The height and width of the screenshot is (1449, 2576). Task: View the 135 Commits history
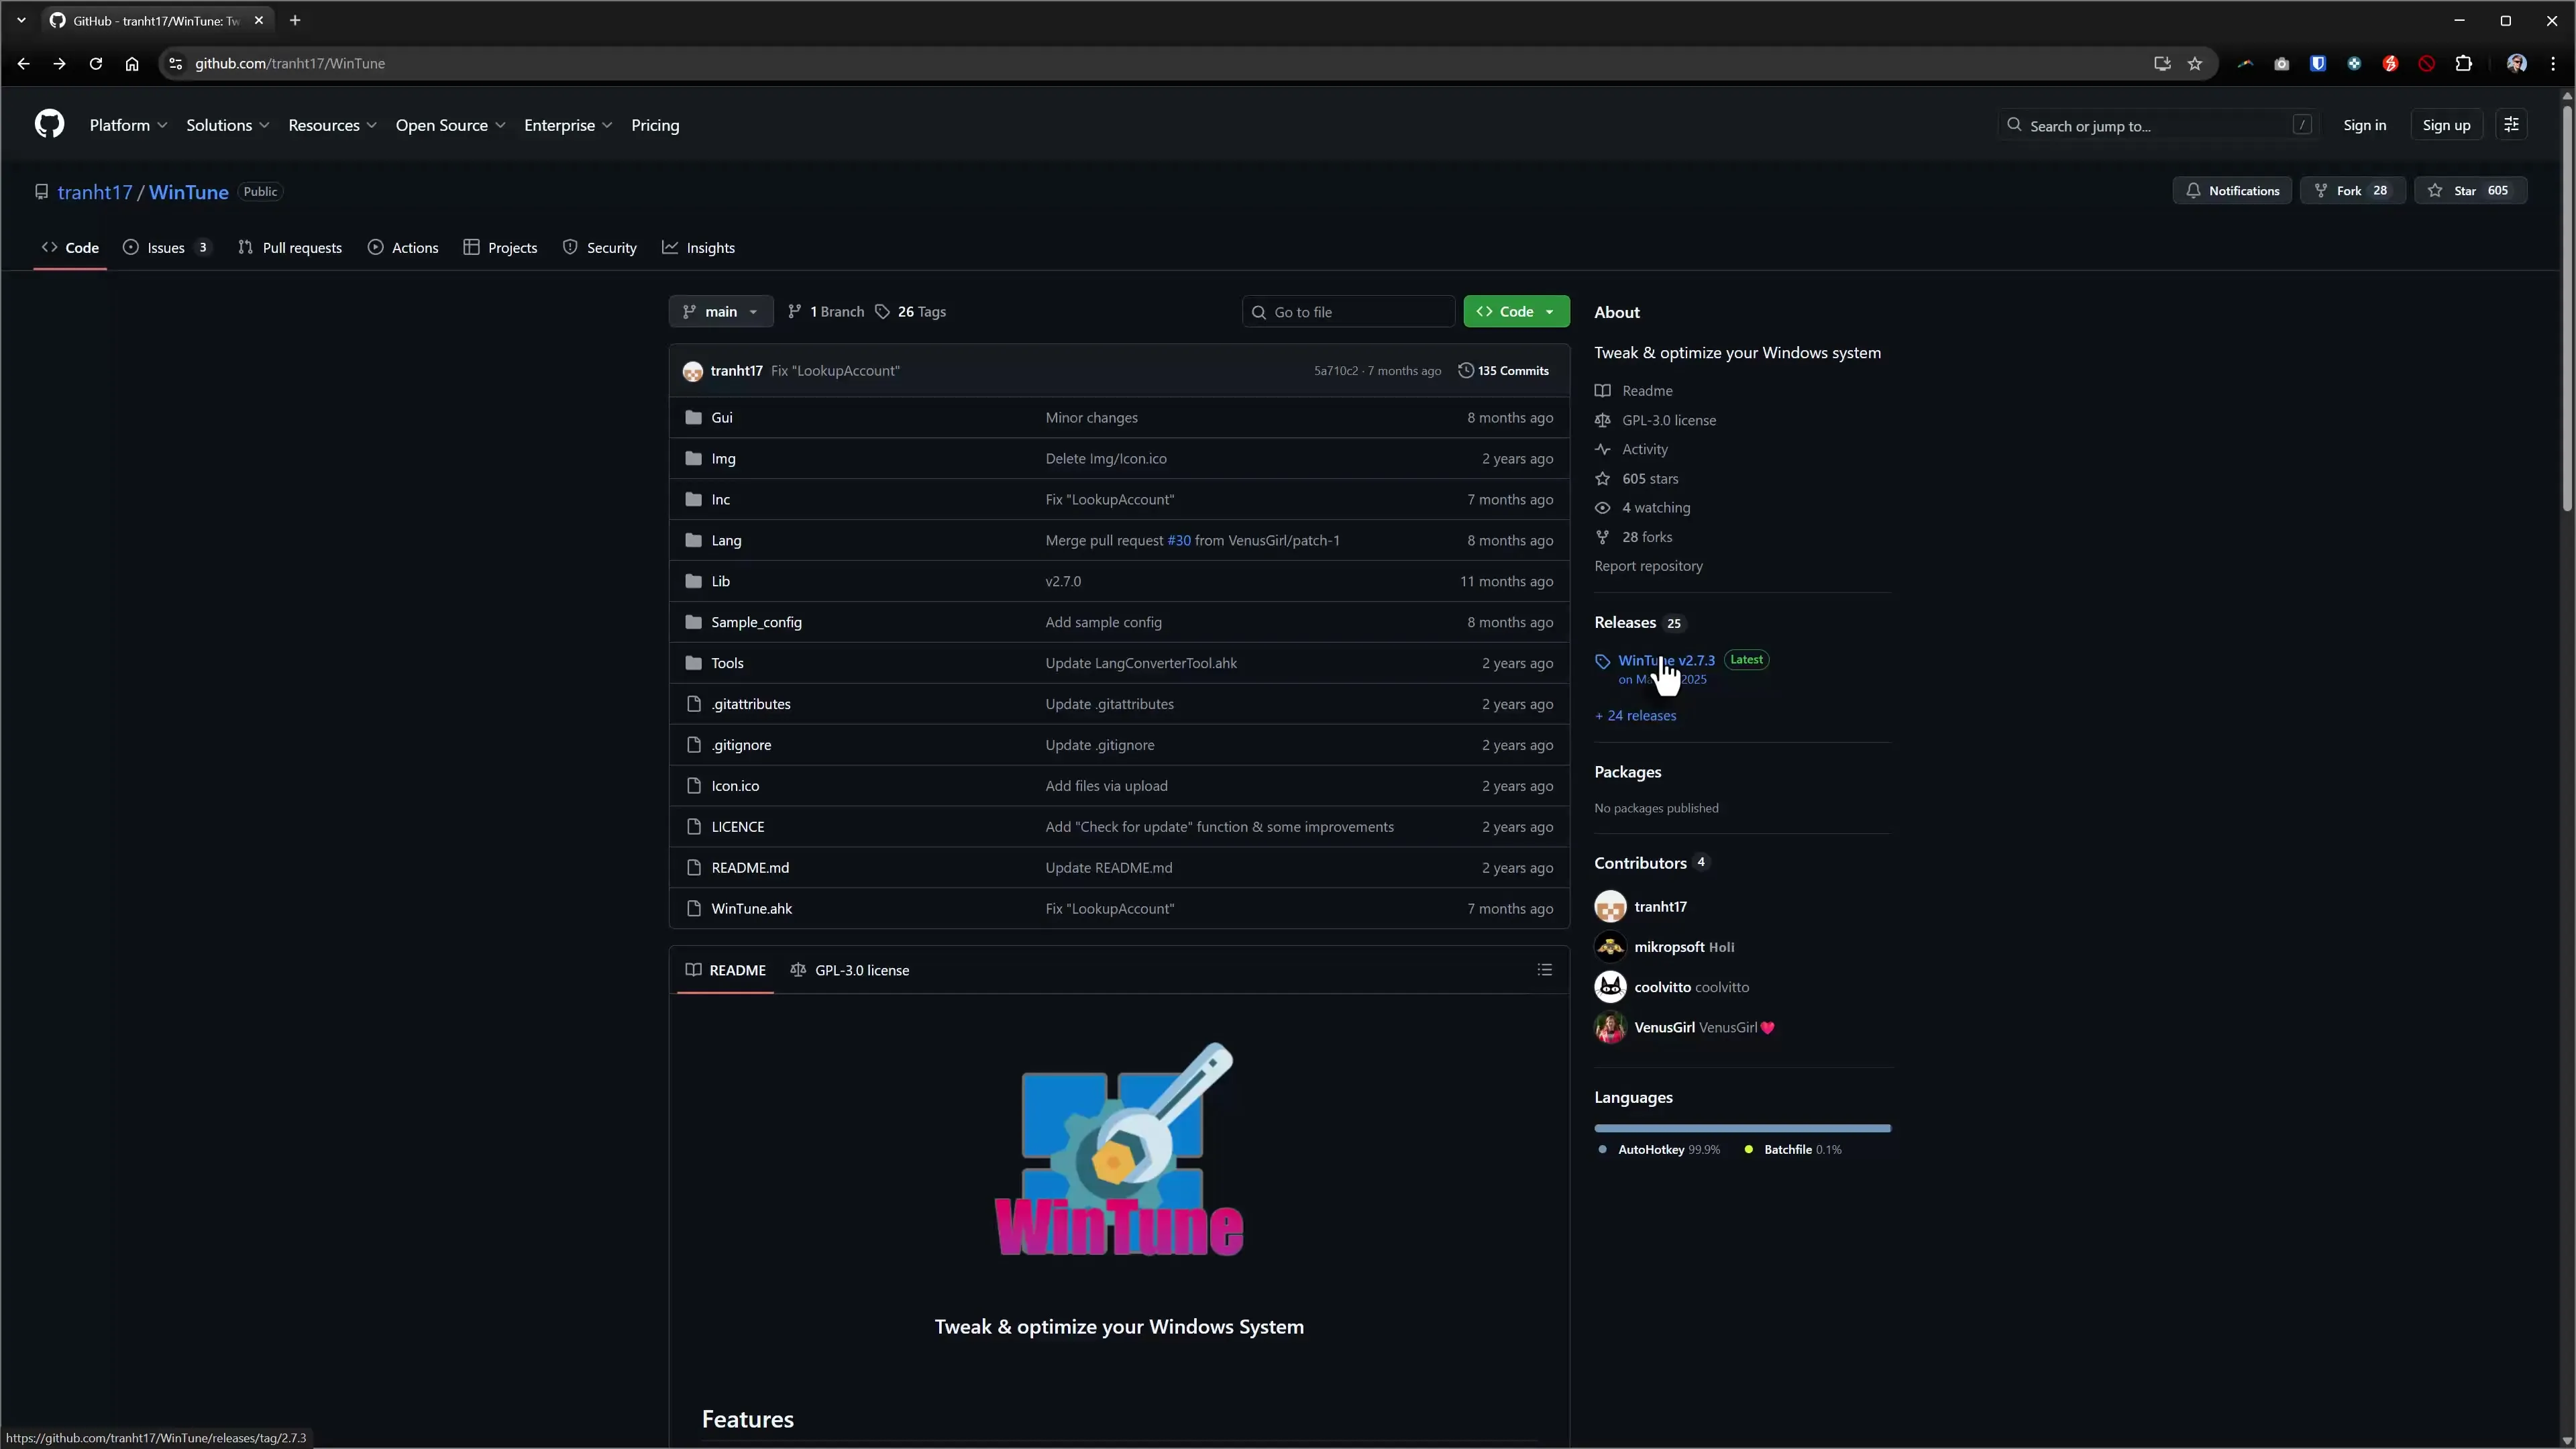click(x=1504, y=370)
